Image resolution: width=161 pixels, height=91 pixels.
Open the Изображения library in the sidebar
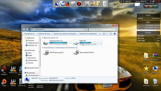(31, 60)
